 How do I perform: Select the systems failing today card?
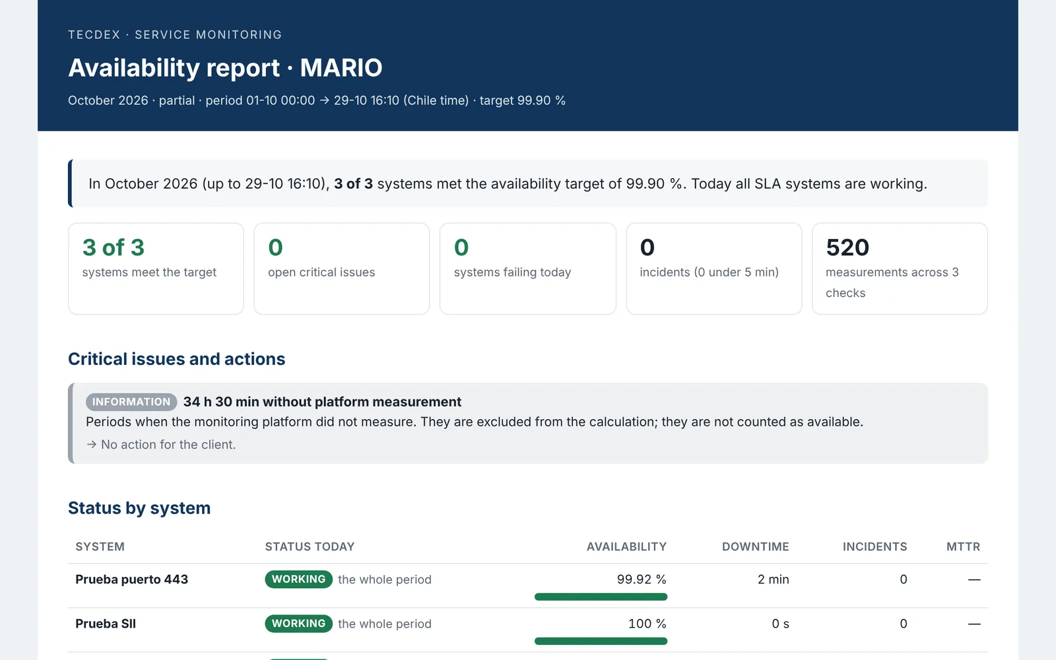coord(528,269)
